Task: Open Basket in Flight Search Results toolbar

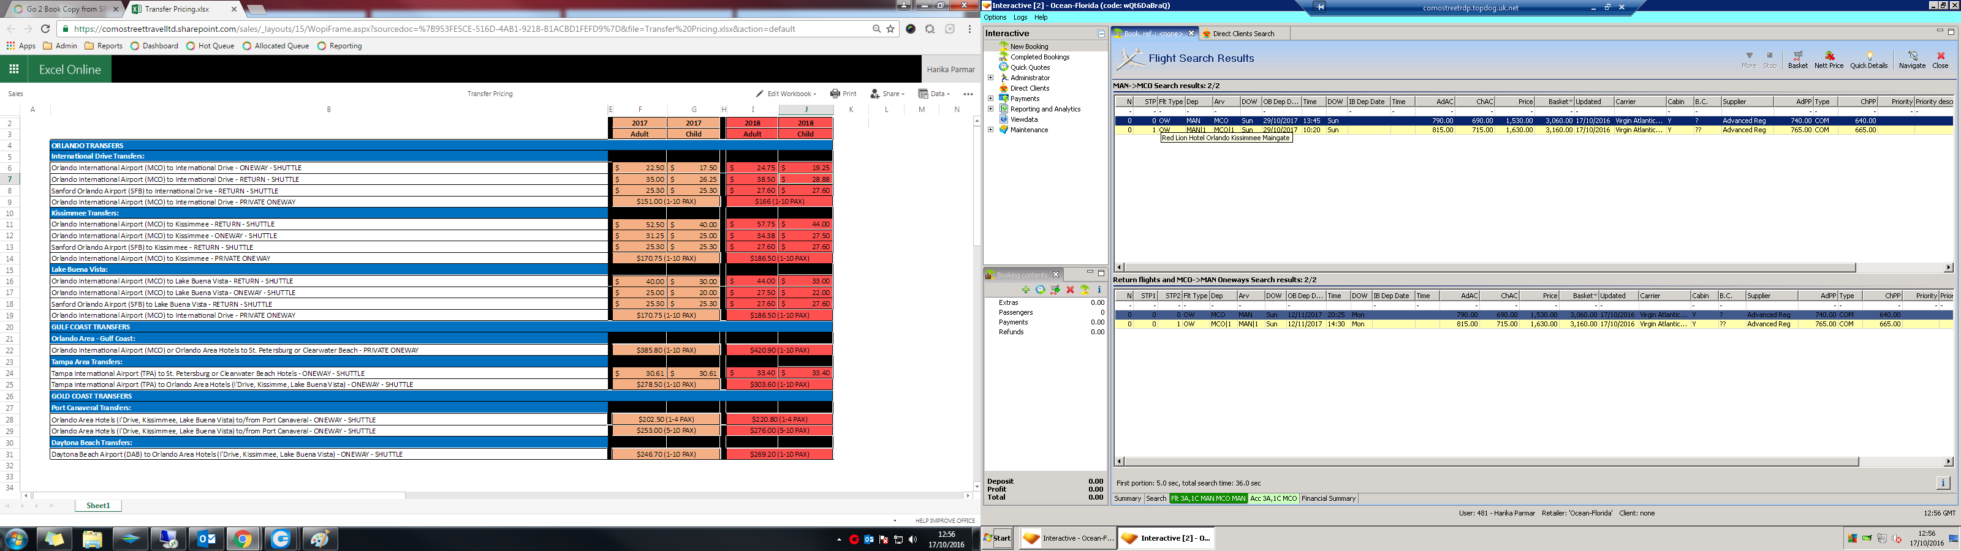Action: click(1797, 59)
